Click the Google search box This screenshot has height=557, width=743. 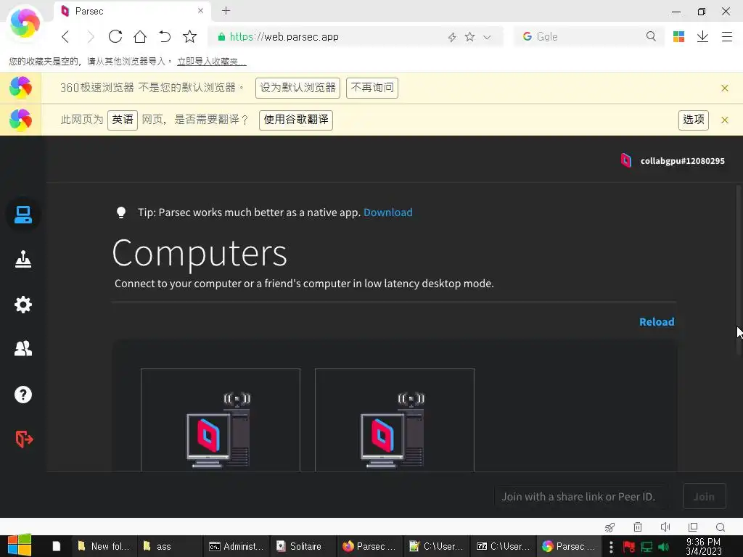tap(588, 36)
